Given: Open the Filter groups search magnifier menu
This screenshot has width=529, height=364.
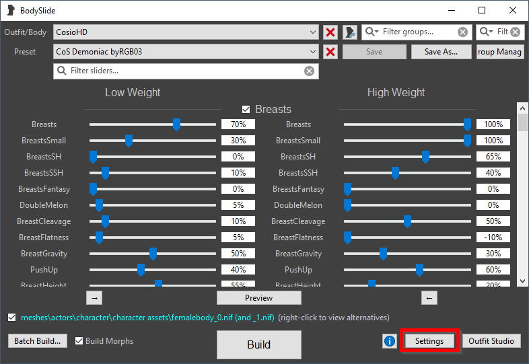Looking at the screenshot, I should click(372, 32).
